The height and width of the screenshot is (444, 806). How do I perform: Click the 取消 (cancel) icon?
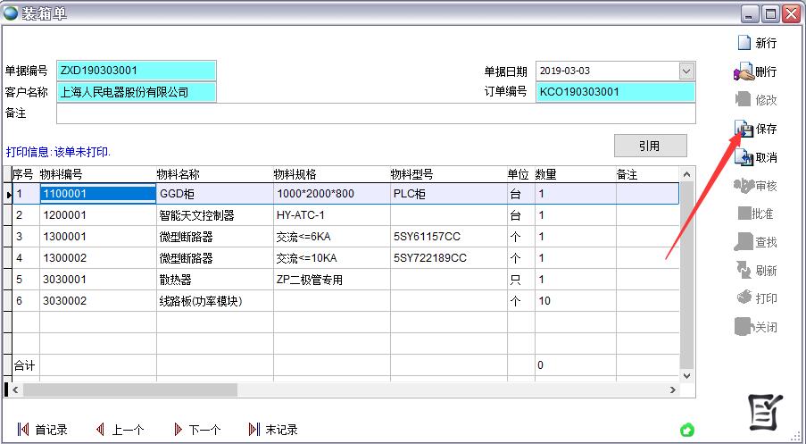[744, 158]
